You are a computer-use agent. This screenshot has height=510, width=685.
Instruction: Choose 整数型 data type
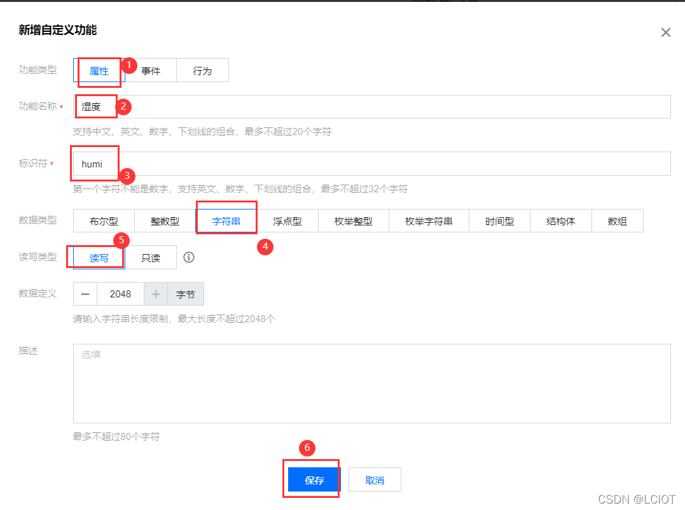click(x=165, y=220)
